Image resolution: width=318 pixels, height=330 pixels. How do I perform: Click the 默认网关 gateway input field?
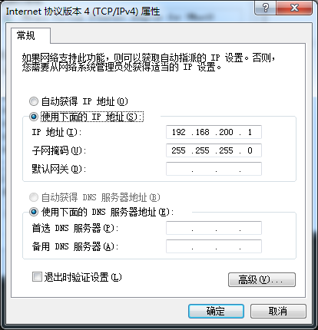tap(214, 169)
